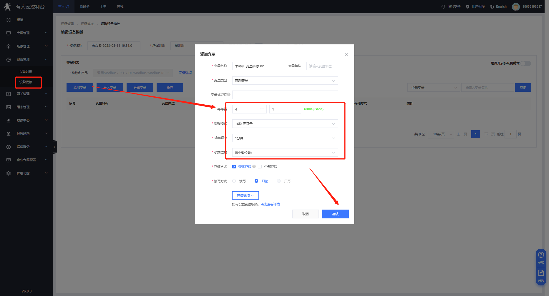The height and width of the screenshot is (296, 549).
Task: Click the 帮助 help question mark icon
Action: pos(541,255)
